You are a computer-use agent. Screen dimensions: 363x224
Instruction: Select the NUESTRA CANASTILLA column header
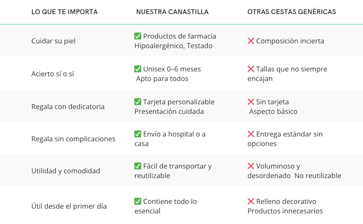pos(172,12)
